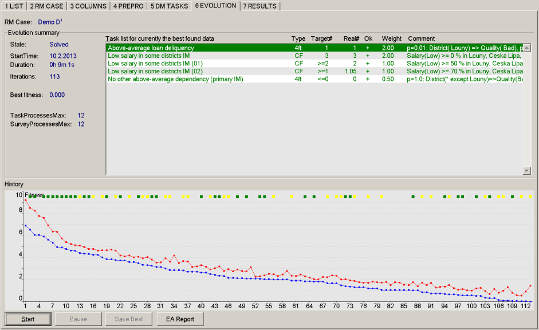
Task: Click the duration value 0h 9m 1s
Action: [x=62, y=65]
